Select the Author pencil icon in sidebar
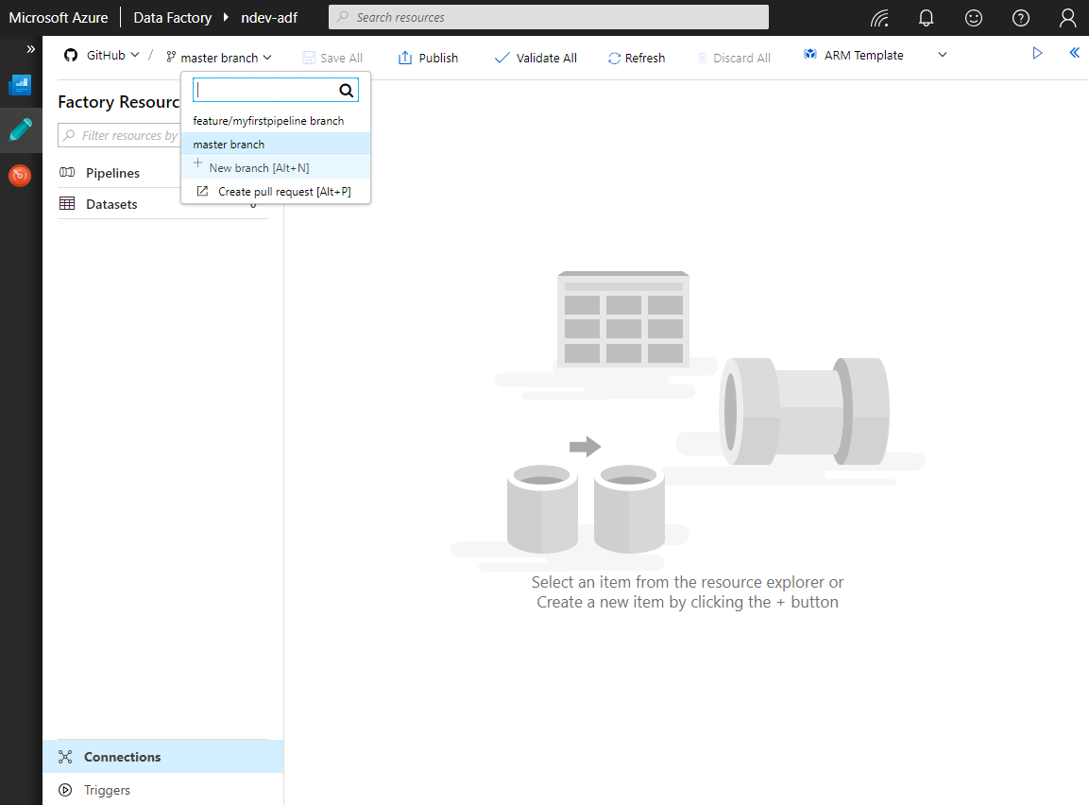The width and height of the screenshot is (1089, 805). pos(20,129)
